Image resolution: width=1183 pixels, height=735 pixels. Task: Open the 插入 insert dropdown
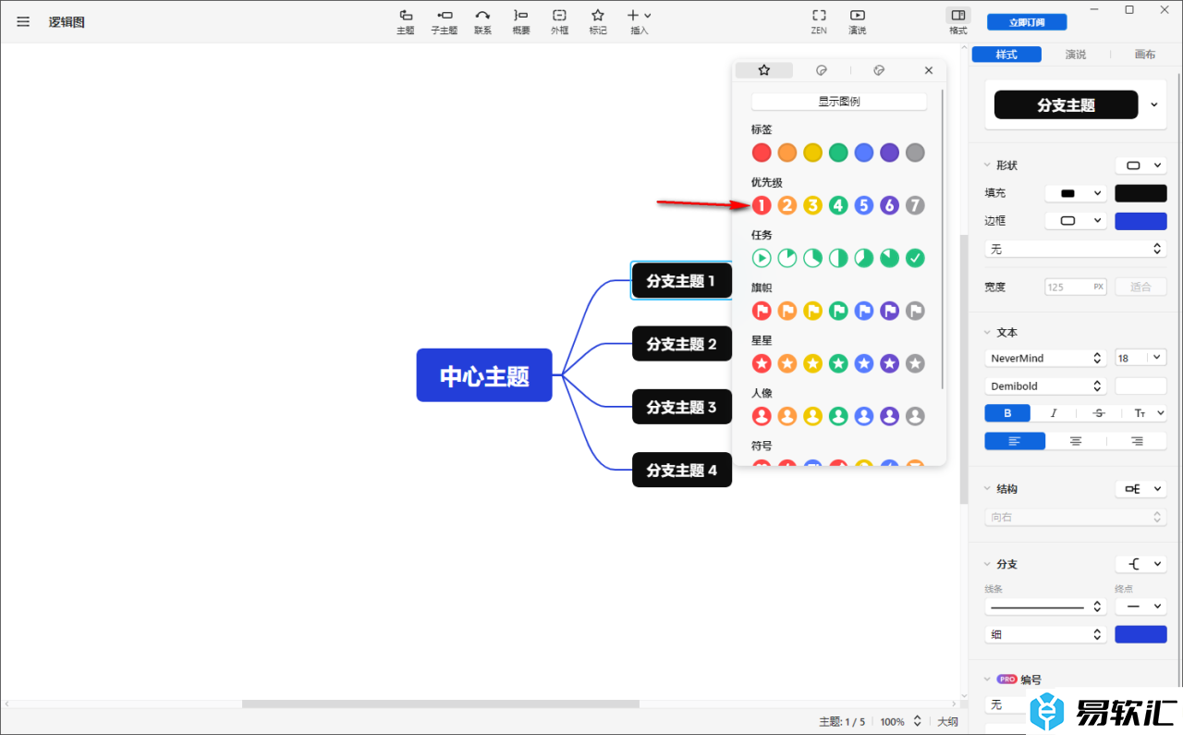point(639,22)
